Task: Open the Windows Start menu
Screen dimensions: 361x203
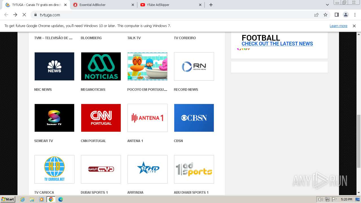Action: 8,199
